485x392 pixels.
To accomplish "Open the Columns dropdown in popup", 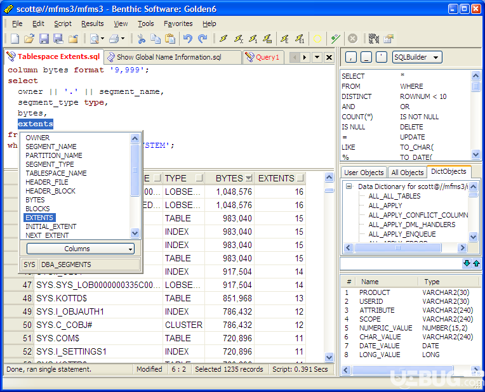I will tap(81, 249).
